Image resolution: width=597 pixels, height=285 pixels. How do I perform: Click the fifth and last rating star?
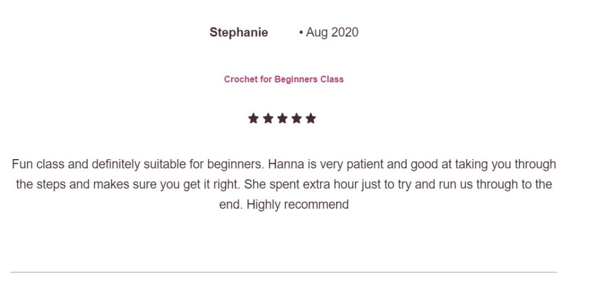pyautogui.click(x=311, y=119)
